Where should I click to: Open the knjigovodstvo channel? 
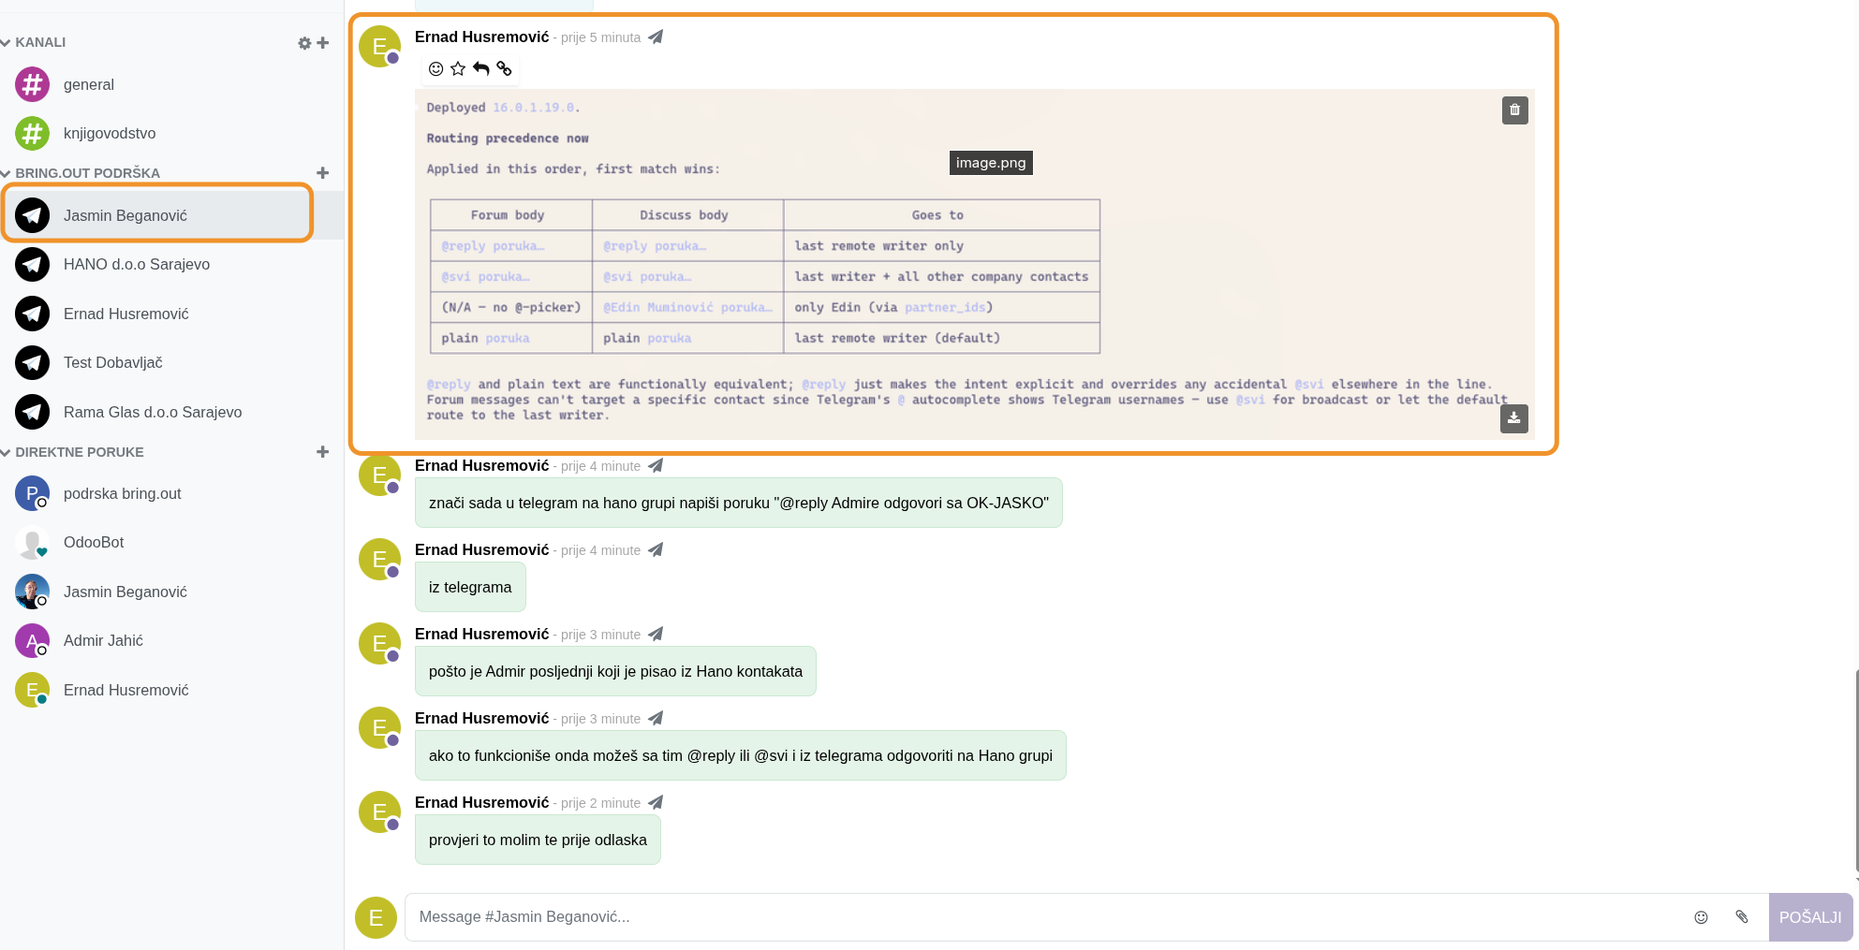110,134
